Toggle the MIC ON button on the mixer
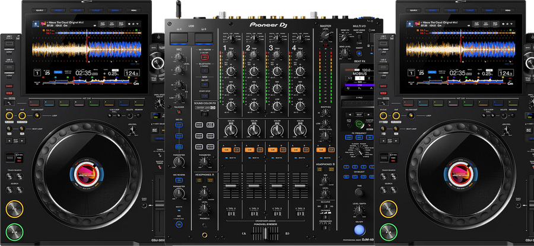This screenshot has height=246, width=534. [179, 224]
